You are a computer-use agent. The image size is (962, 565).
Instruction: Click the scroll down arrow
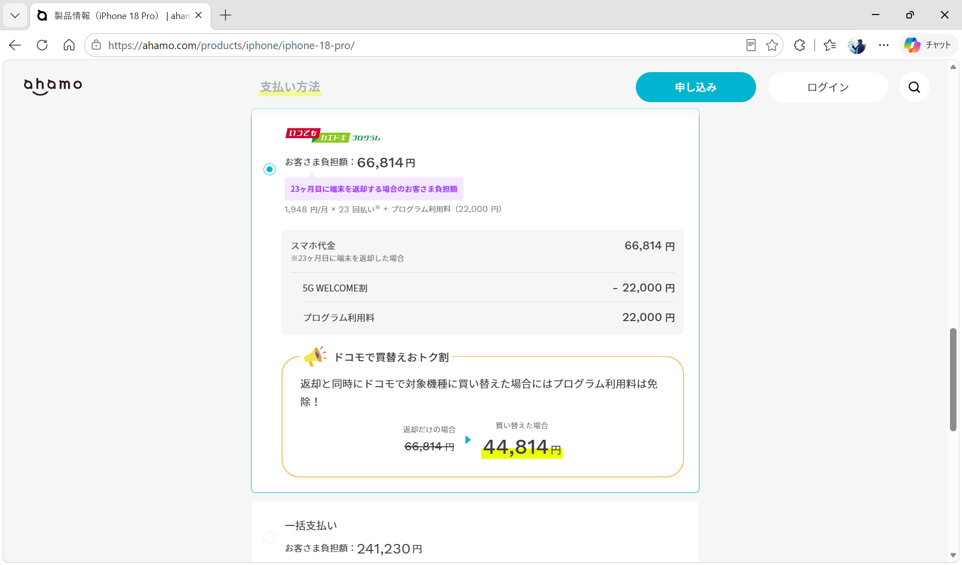953,555
